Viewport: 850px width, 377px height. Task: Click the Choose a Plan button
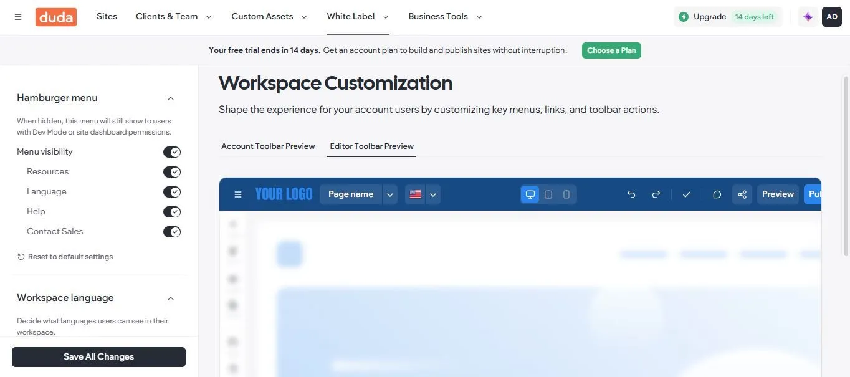pos(611,50)
